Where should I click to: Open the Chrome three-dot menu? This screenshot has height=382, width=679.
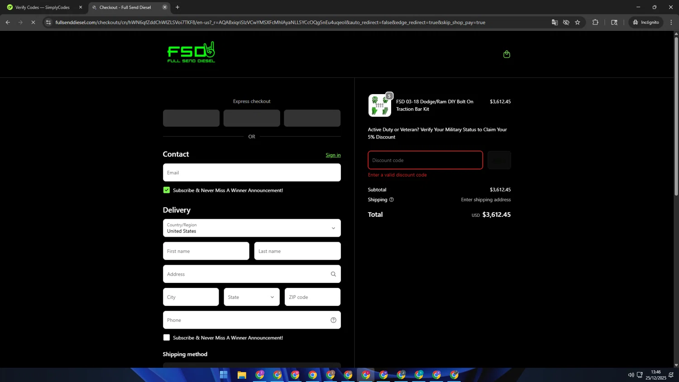tap(671, 22)
